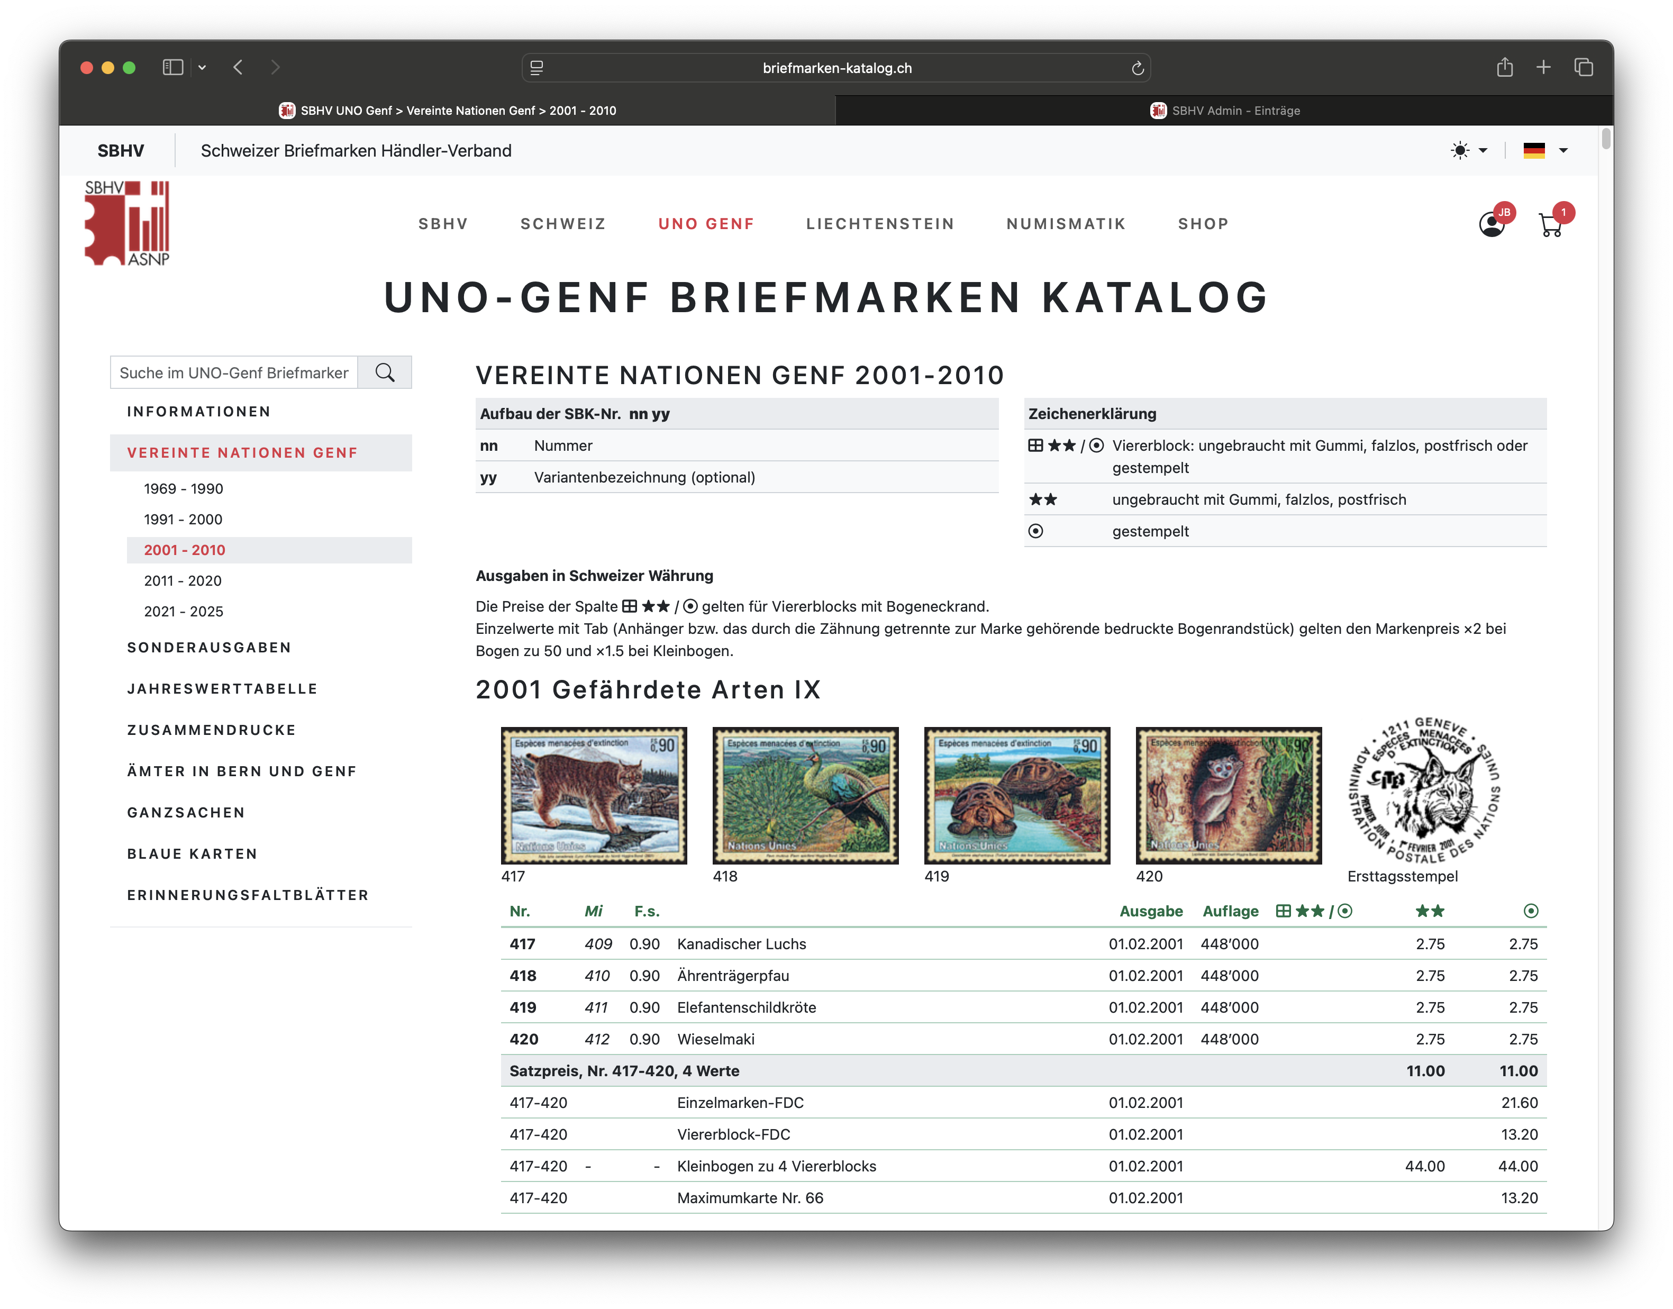The image size is (1673, 1309).
Task: Open SONDERAUSGABEN sidebar section
Action: 209,648
